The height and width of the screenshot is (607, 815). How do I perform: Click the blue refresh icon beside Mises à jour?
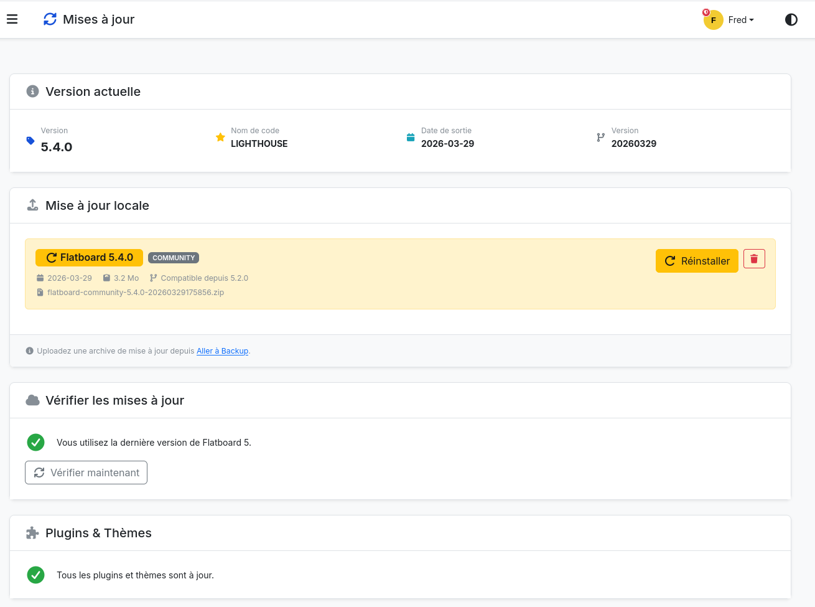[50, 19]
